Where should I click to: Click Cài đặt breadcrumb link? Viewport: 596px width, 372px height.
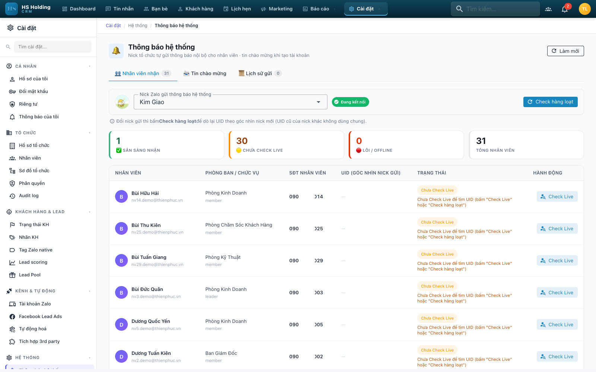tap(113, 26)
